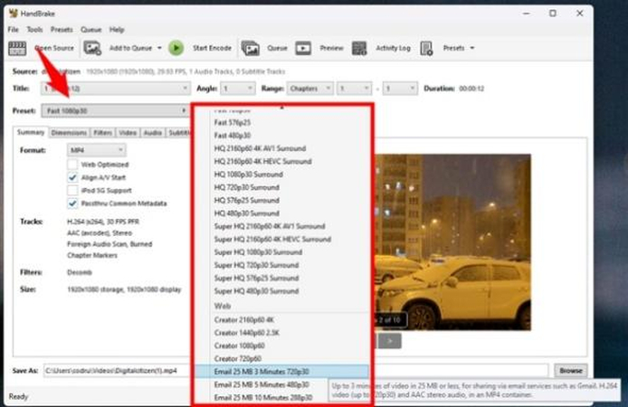The width and height of the screenshot is (628, 407).
Task: Switch to the Video tab
Action: (128, 133)
